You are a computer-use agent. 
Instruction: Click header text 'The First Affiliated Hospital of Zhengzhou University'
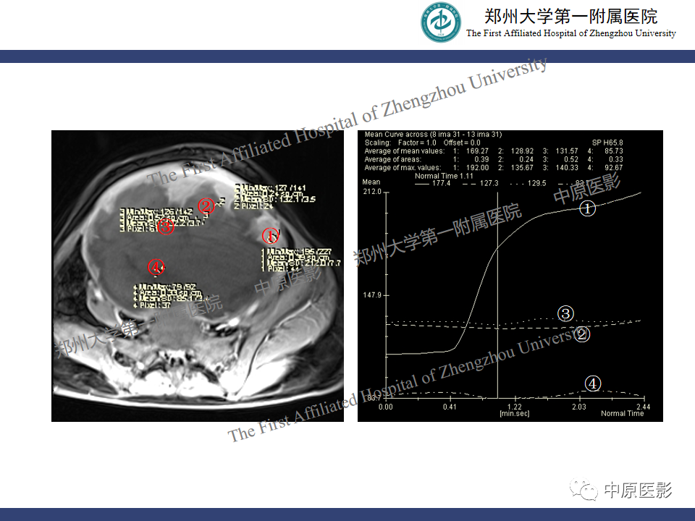click(571, 33)
